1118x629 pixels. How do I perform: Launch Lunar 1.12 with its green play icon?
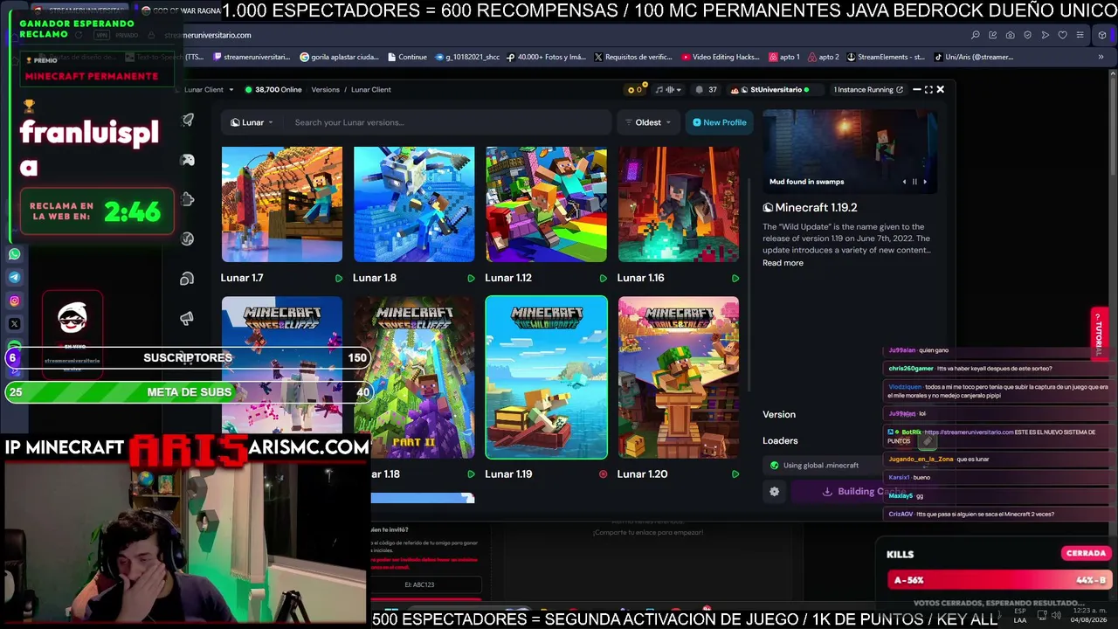(603, 278)
